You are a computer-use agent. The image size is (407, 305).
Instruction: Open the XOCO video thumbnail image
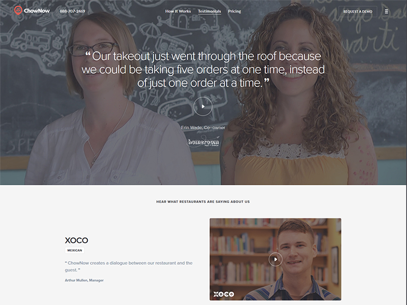click(276, 259)
